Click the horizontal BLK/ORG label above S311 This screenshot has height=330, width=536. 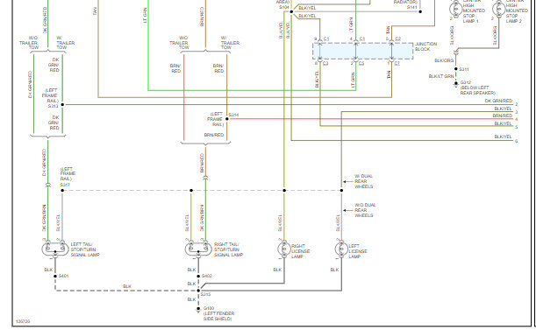tap(444, 60)
